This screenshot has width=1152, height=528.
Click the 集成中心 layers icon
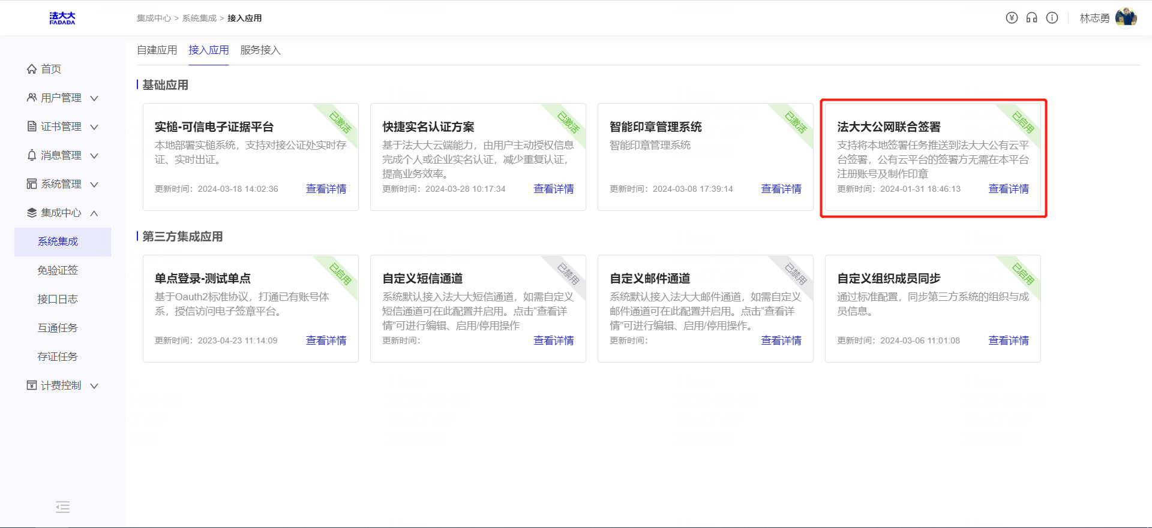click(32, 213)
